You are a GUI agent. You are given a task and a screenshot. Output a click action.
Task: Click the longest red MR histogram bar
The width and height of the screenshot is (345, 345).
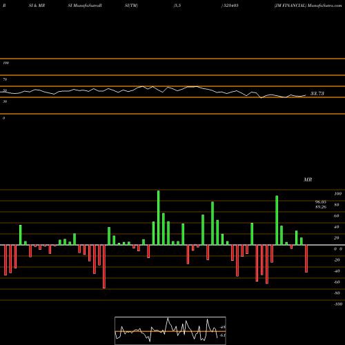coord(104,266)
